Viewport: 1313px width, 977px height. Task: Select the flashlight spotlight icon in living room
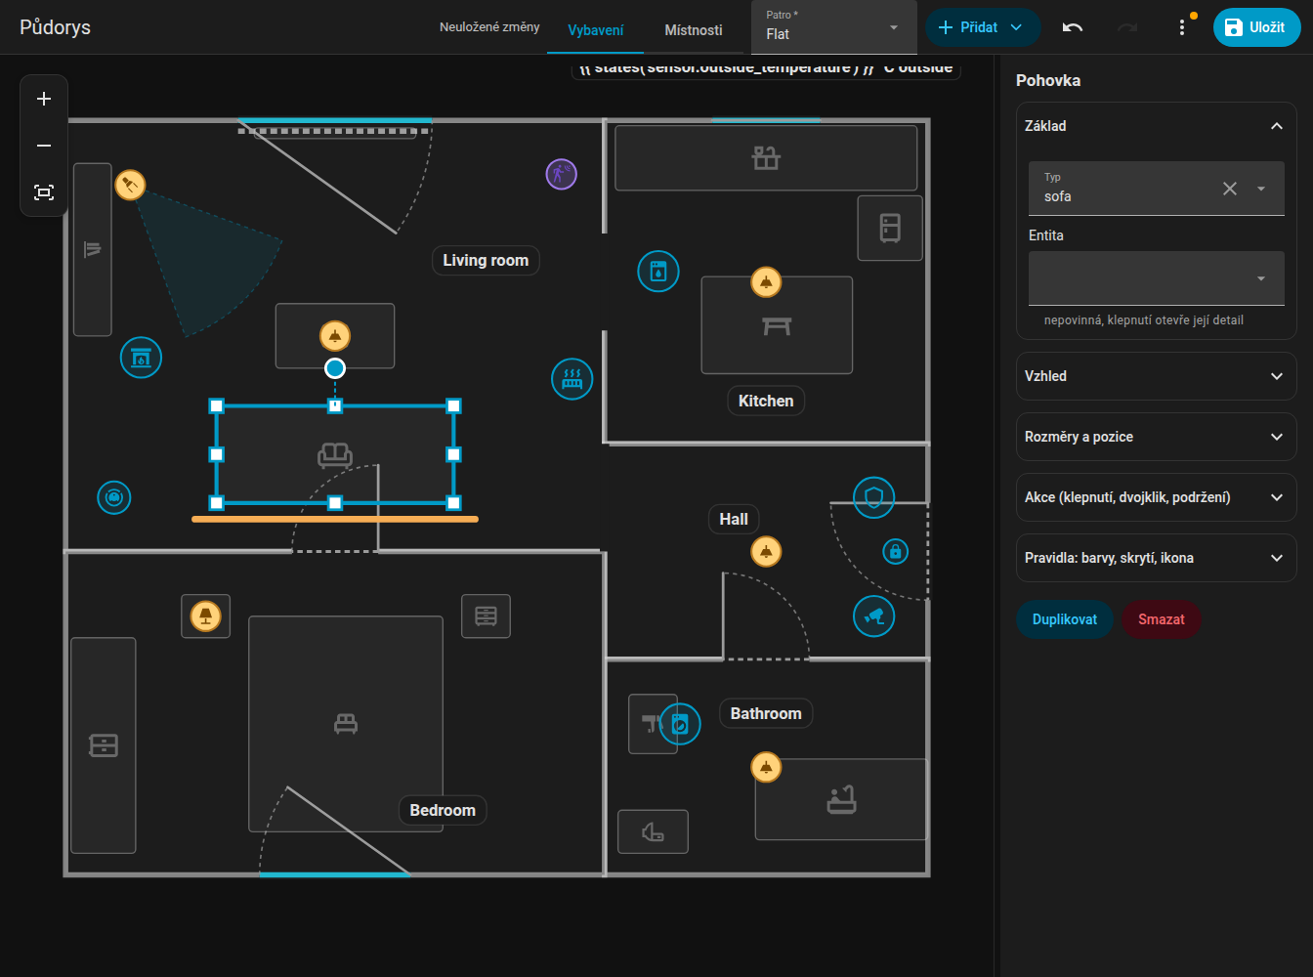click(x=130, y=185)
